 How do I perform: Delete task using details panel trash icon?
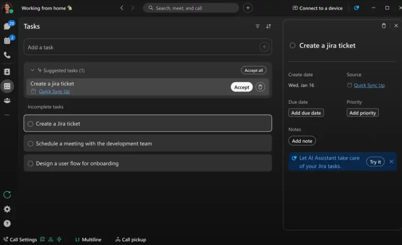point(384,26)
